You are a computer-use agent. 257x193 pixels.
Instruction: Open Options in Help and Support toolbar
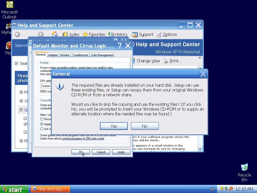pos(167,34)
